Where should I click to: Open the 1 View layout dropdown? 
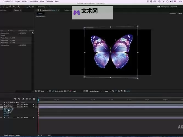tap(107, 91)
